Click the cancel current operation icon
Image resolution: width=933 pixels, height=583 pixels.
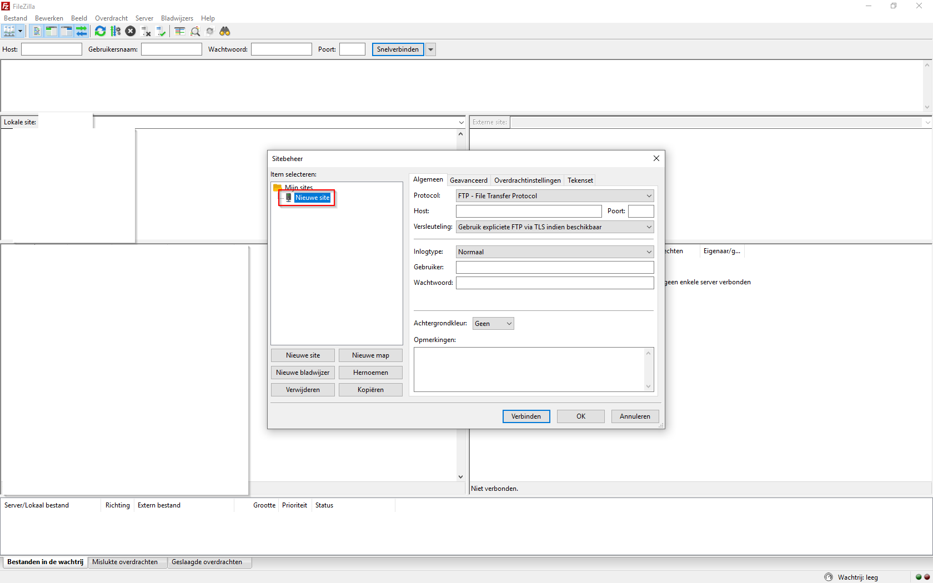[x=131, y=31]
